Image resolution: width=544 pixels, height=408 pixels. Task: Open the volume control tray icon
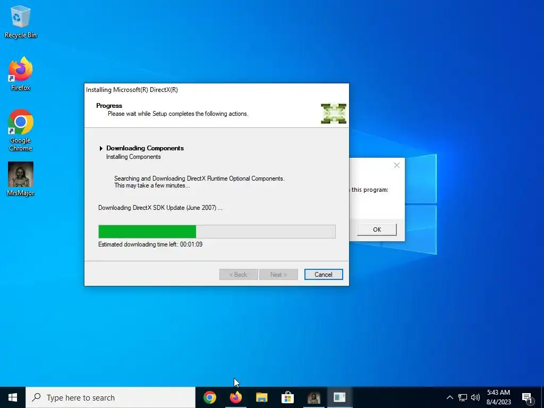tap(475, 397)
